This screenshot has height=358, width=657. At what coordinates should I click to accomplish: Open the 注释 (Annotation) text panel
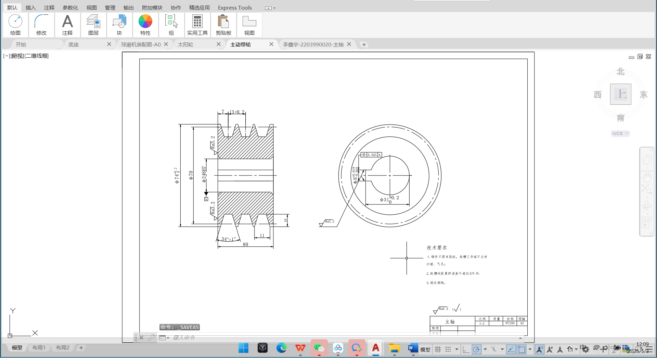click(67, 25)
